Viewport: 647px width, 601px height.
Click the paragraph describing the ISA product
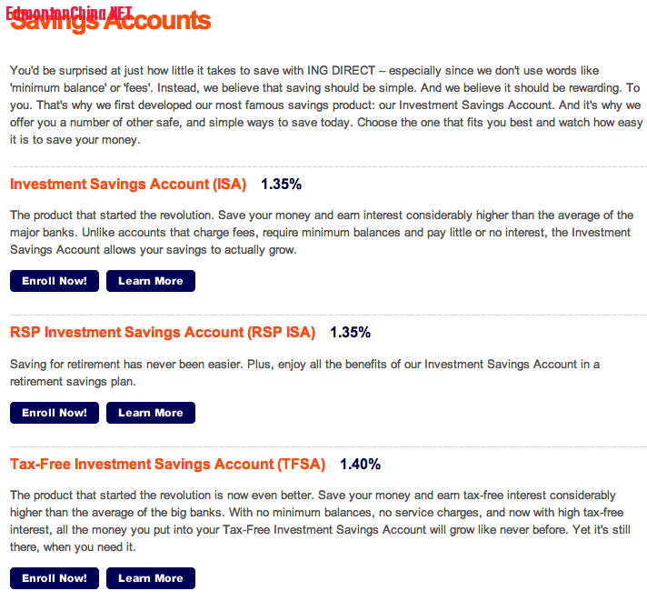(x=322, y=233)
